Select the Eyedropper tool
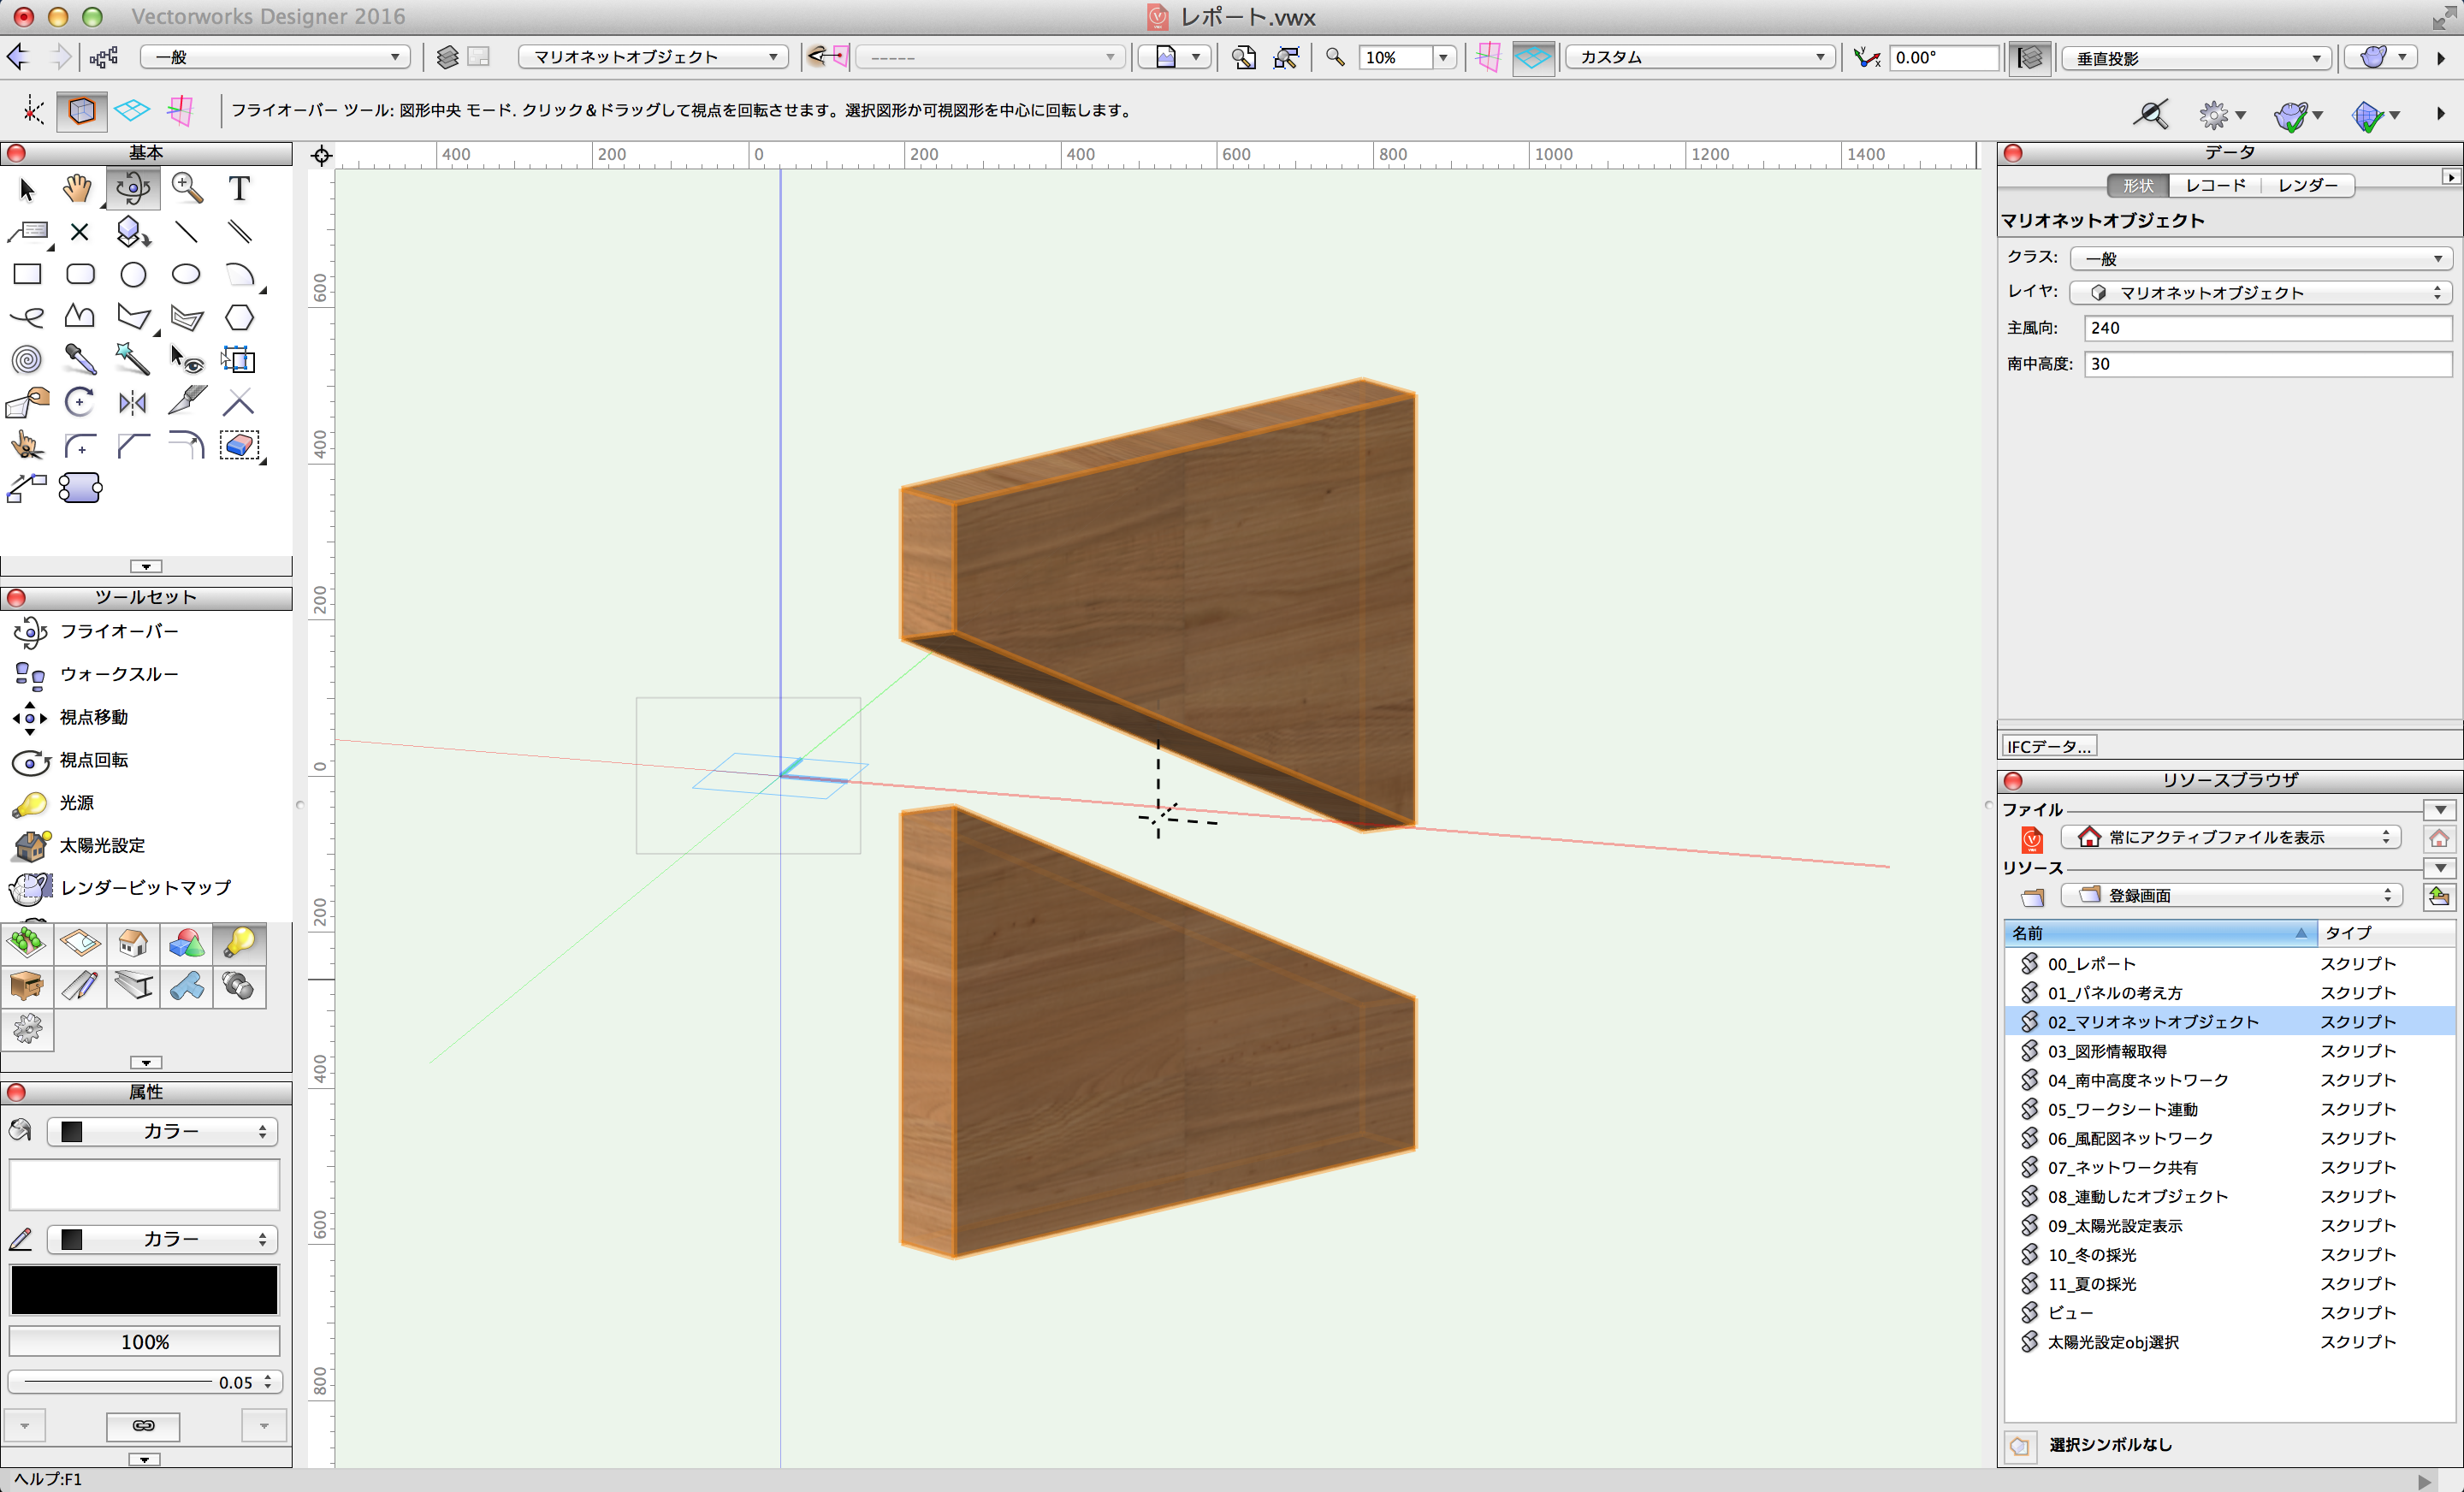Image resolution: width=2464 pixels, height=1492 pixels. (80, 359)
